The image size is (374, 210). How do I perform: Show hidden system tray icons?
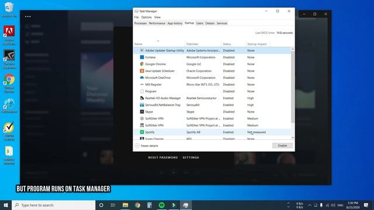coord(309,205)
